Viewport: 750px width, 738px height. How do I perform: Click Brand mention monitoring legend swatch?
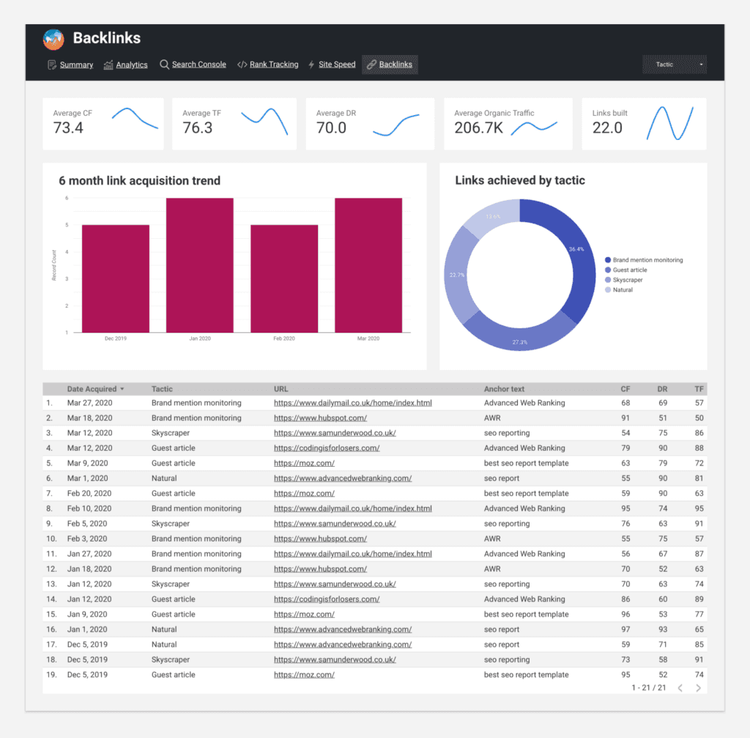click(608, 260)
